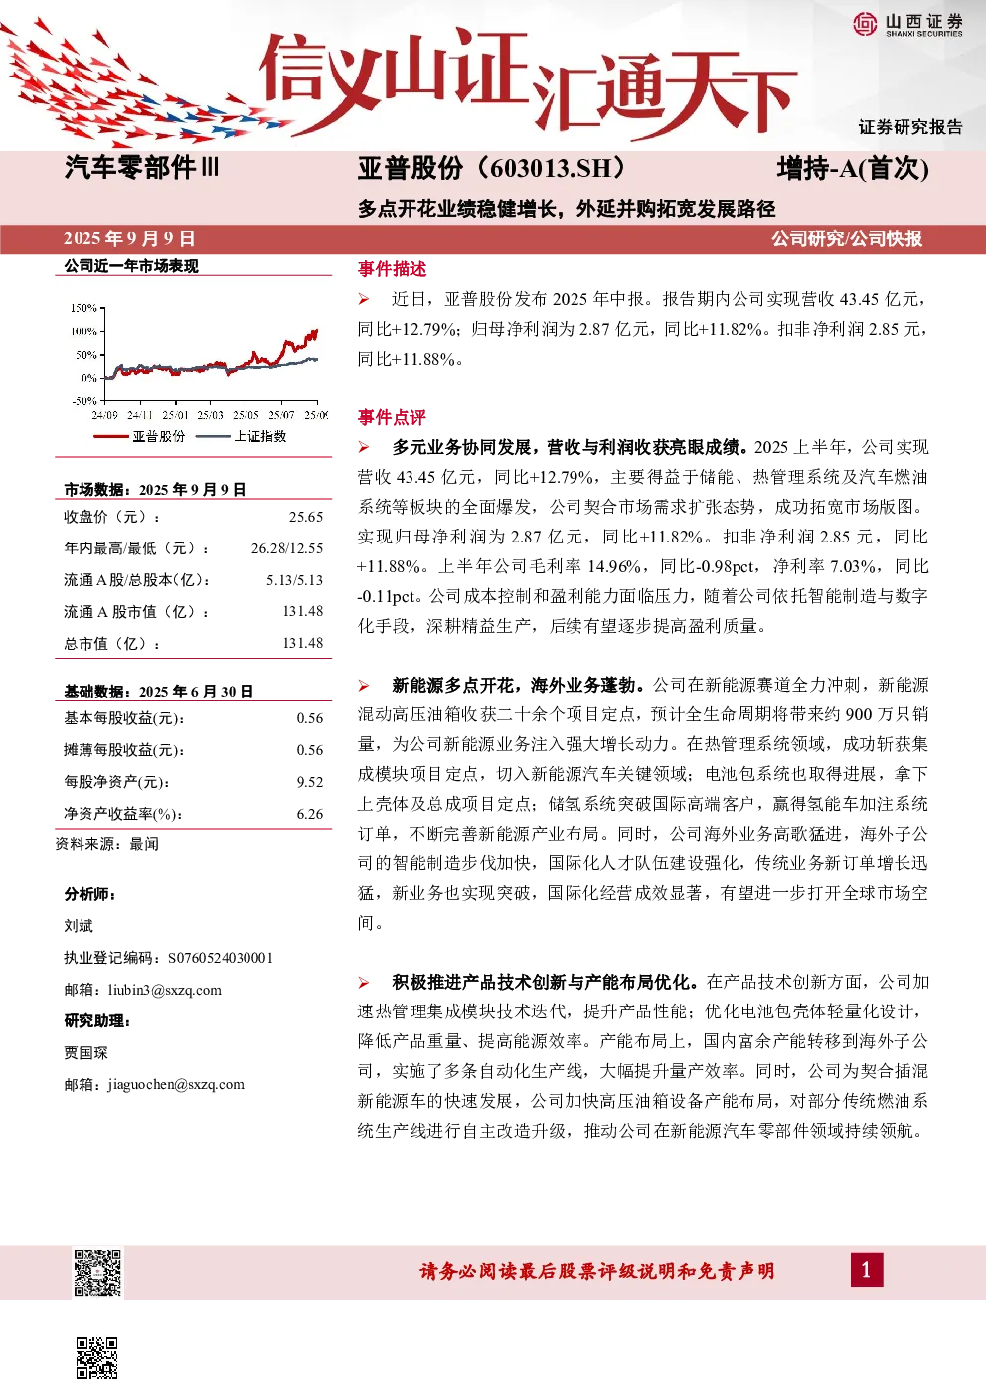Click analyst email liubin3@sxzq.com
This screenshot has width=986, height=1394.
tap(165, 990)
